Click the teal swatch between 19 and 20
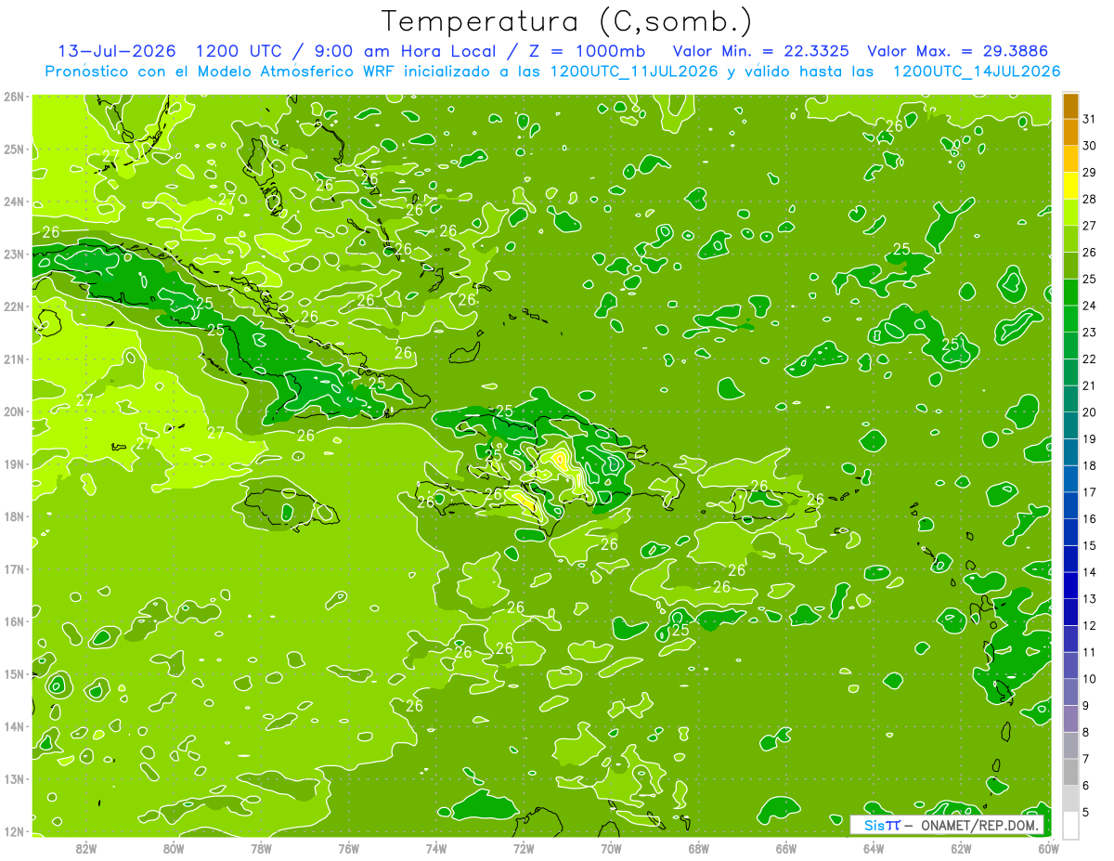Screen dimensions: 1114x861 [x=1070, y=425]
